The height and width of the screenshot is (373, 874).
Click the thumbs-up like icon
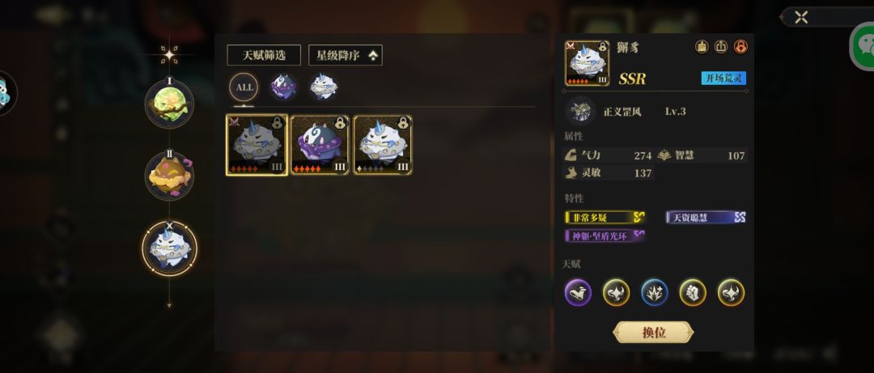tap(702, 47)
